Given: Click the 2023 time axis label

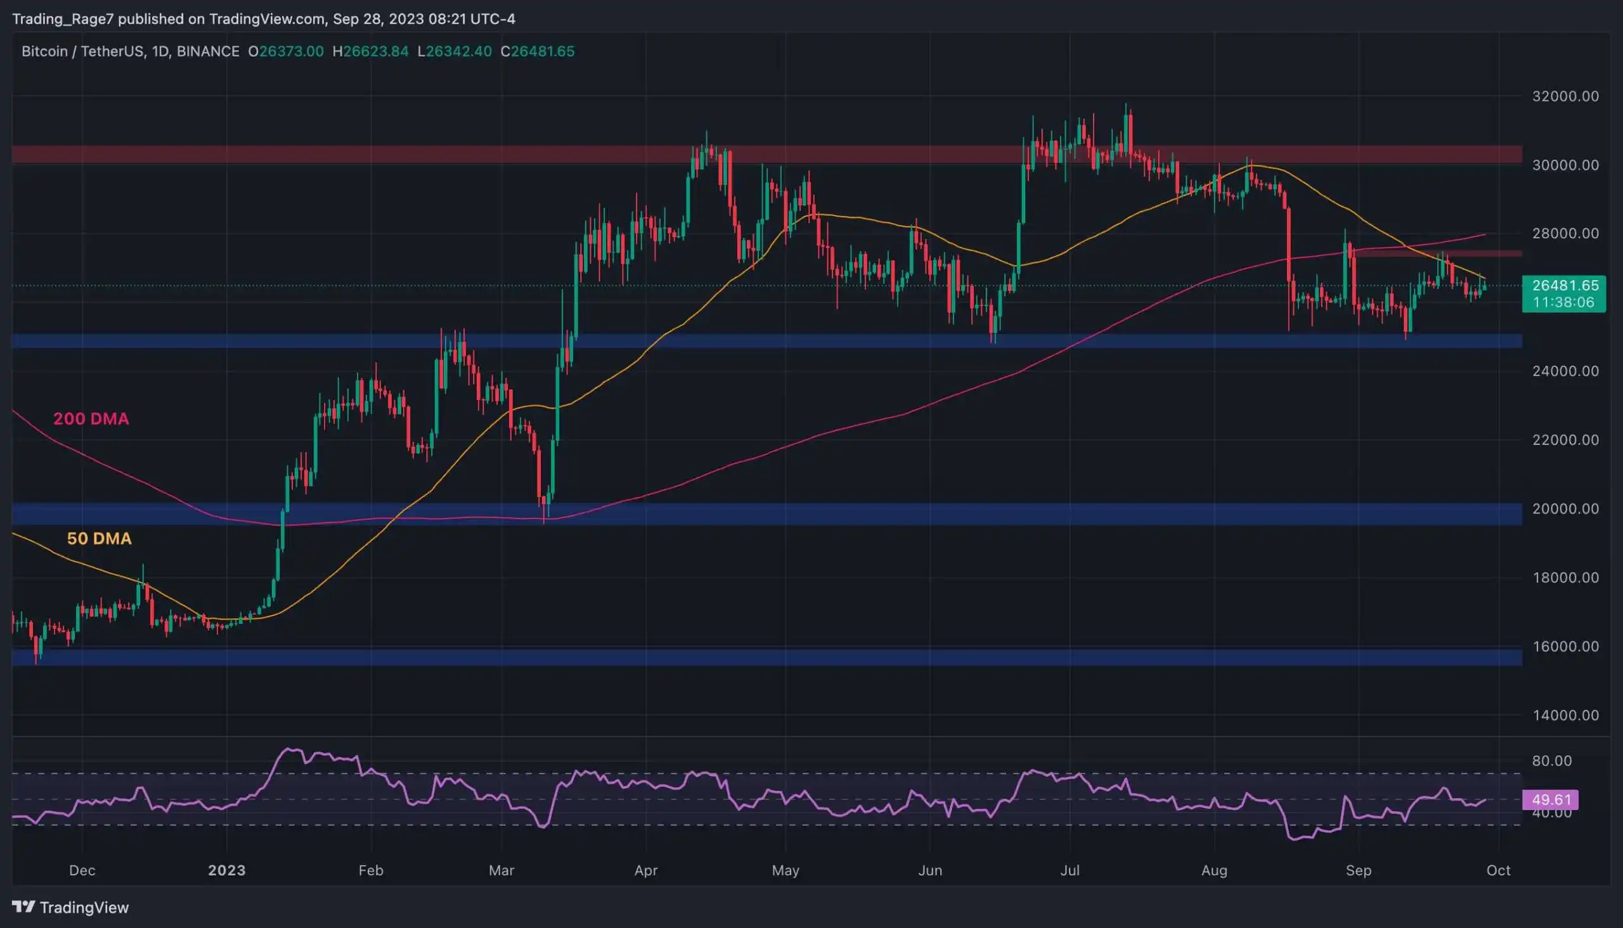Looking at the screenshot, I should coord(227,870).
